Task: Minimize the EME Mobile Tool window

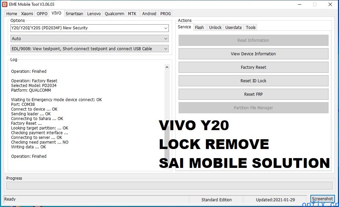Action: click(x=300, y=4)
